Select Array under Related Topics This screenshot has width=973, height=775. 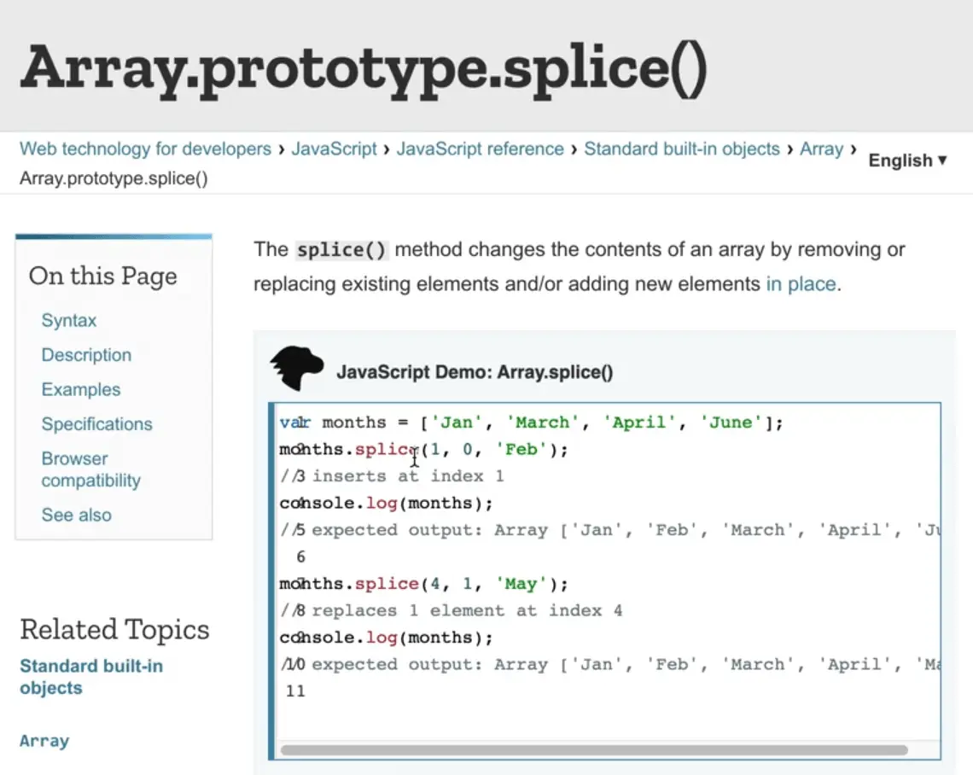click(x=44, y=741)
